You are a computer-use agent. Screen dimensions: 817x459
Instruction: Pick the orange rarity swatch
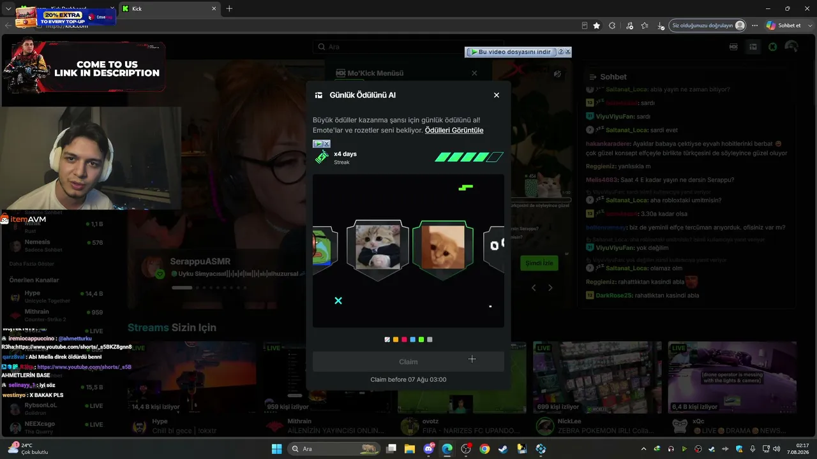pyautogui.click(x=396, y=340)
